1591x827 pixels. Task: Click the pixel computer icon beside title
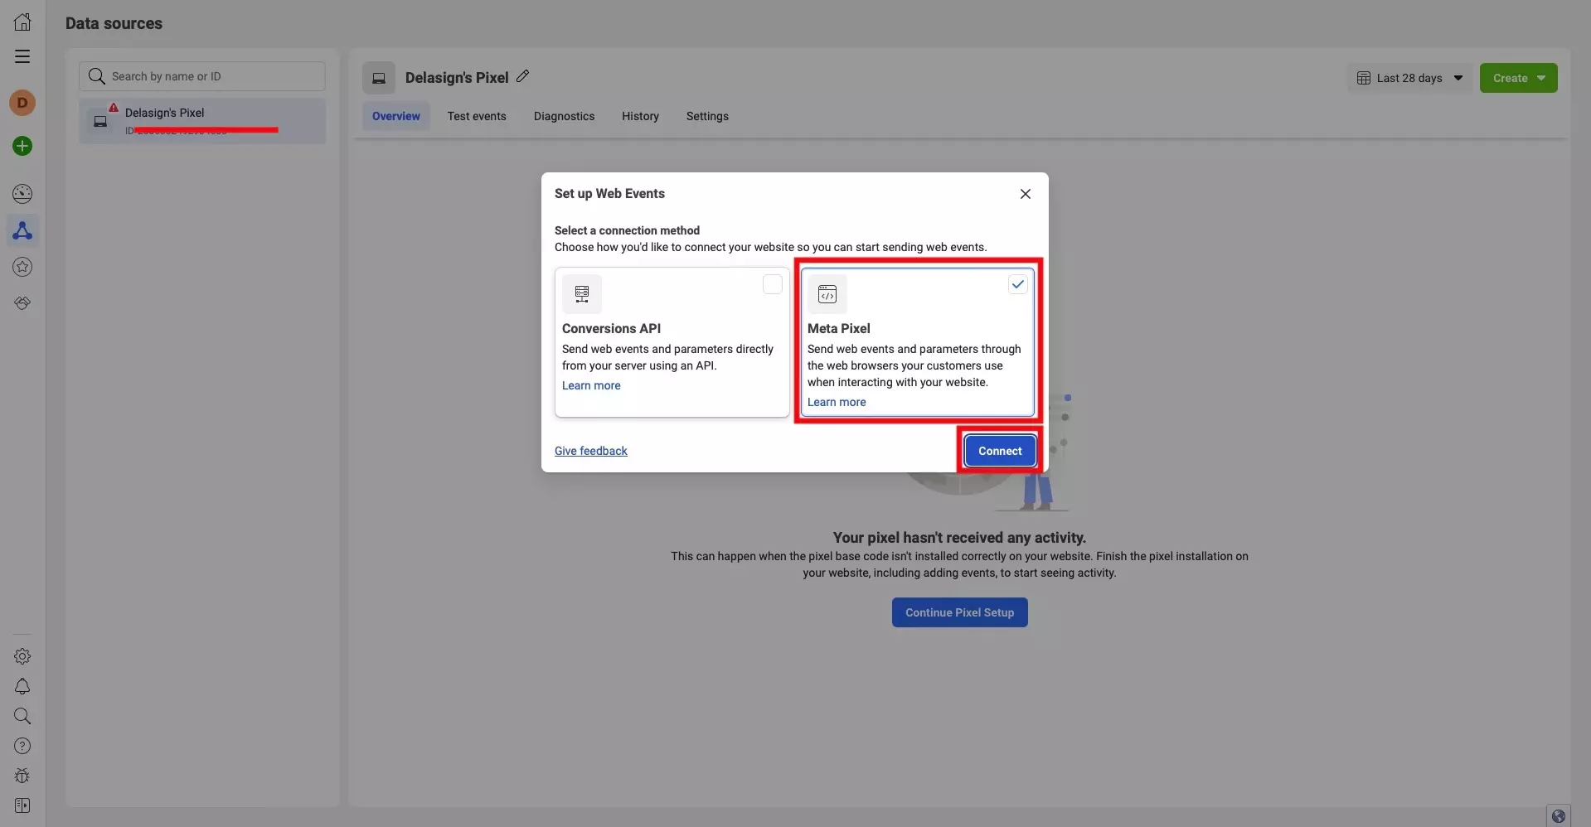coord(379,78)
